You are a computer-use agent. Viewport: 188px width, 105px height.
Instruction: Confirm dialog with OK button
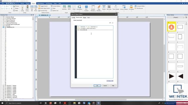click(x=97, y=85)
